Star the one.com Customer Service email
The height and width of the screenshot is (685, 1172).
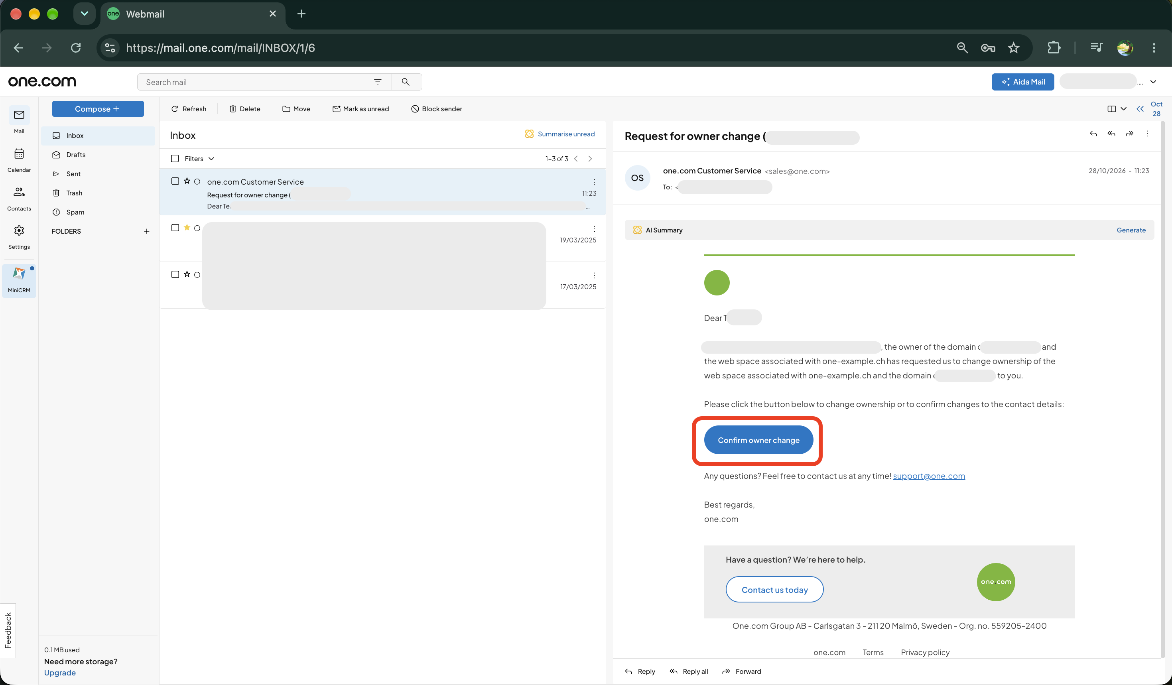pos(187,181)
